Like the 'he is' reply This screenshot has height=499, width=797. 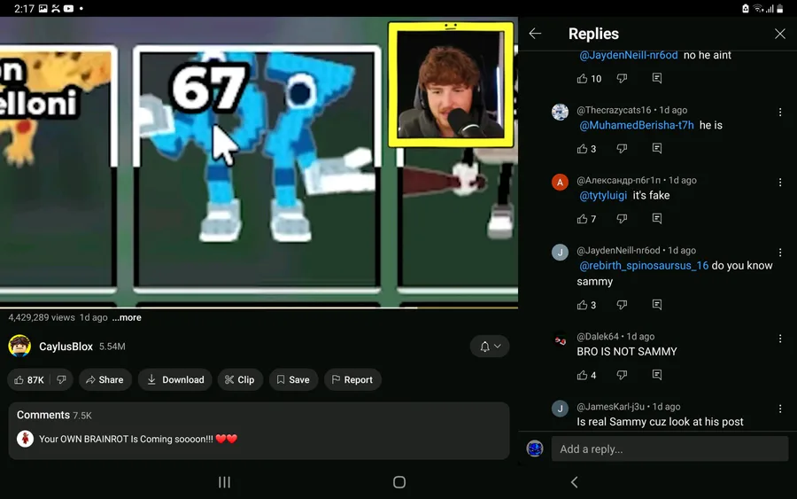582,149
